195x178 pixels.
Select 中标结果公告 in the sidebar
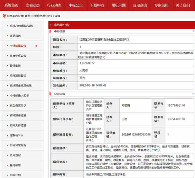(x=18, y=46)
